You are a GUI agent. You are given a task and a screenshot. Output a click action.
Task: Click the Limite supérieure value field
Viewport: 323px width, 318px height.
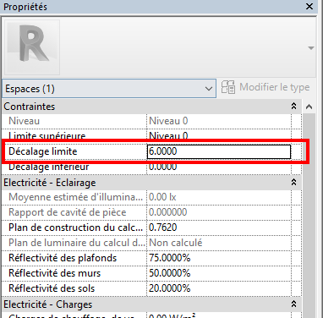(219, 135)
